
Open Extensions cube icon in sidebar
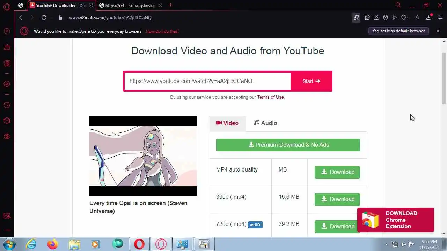7,121
